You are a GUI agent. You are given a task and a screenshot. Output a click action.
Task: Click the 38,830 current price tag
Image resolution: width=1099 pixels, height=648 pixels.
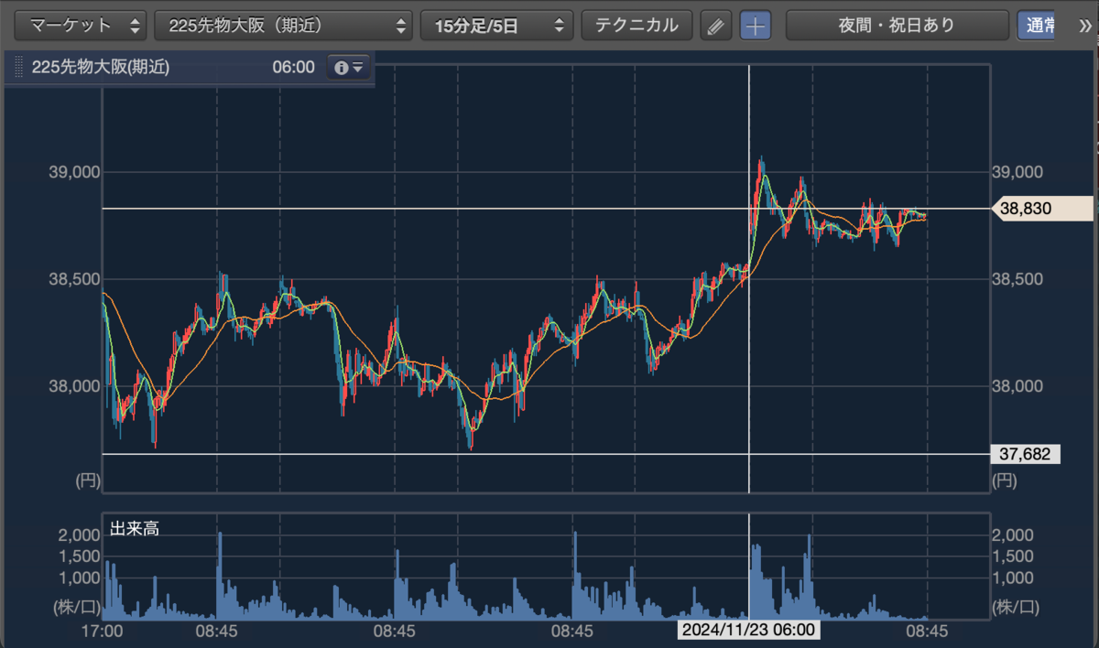1041,209
